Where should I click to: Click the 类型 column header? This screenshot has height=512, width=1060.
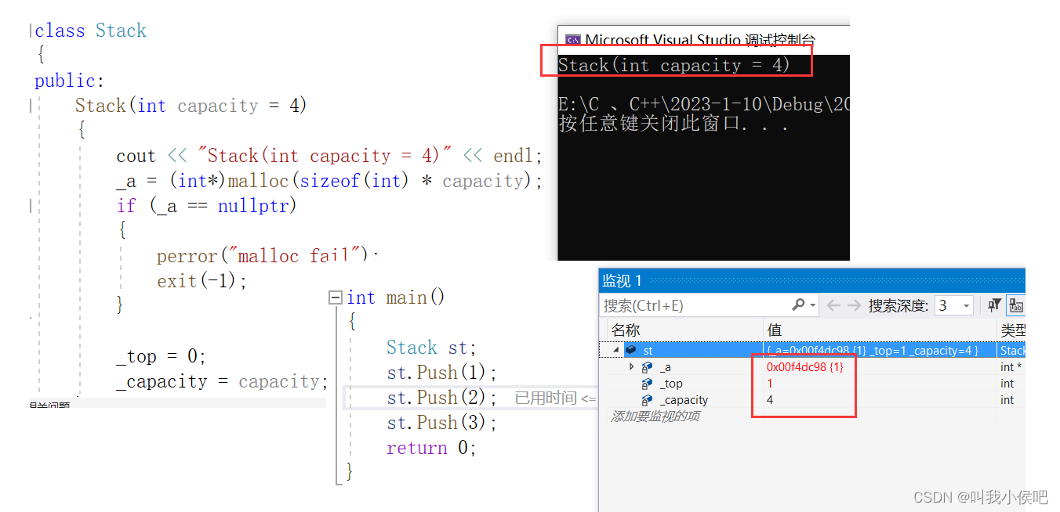1013,330
